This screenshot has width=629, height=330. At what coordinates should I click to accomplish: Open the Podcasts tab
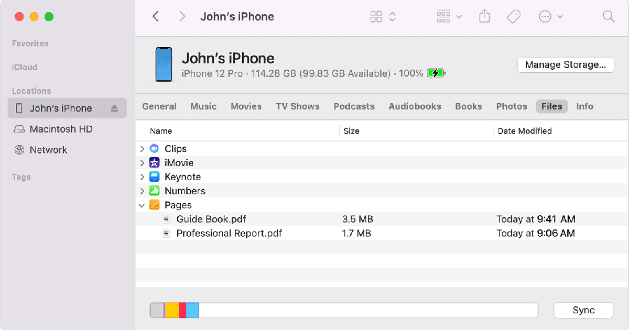click(x=354, y=106)
